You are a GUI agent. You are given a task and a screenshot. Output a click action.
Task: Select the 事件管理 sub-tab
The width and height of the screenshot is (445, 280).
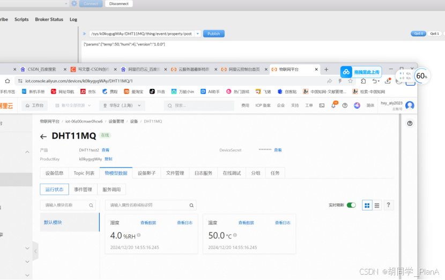pos(83,190)
